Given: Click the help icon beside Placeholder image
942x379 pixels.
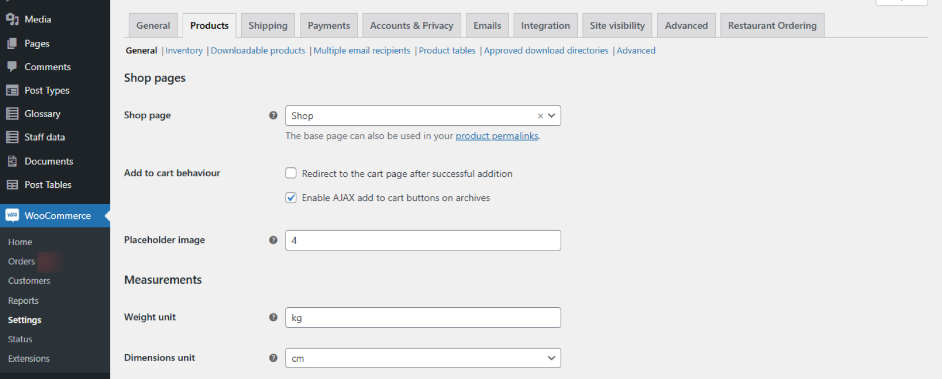Looking at the screenshot, I should pyautogui.click(x=273, y=240).
